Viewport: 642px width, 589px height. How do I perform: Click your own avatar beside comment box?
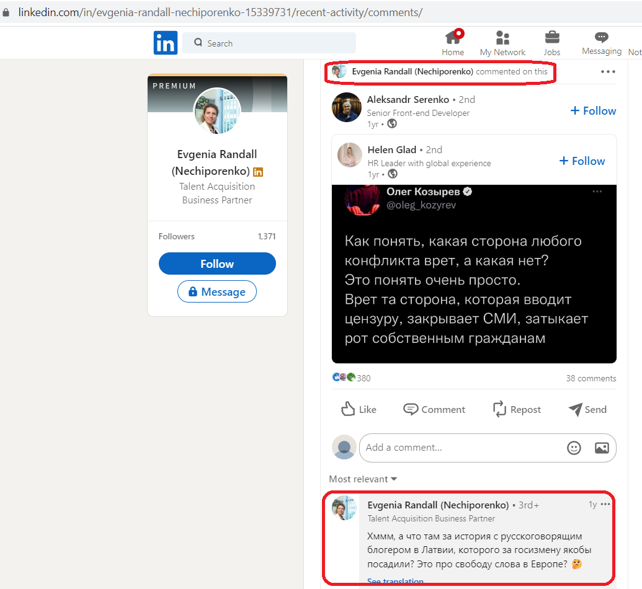pyautogui.click(x=344, y=447)
